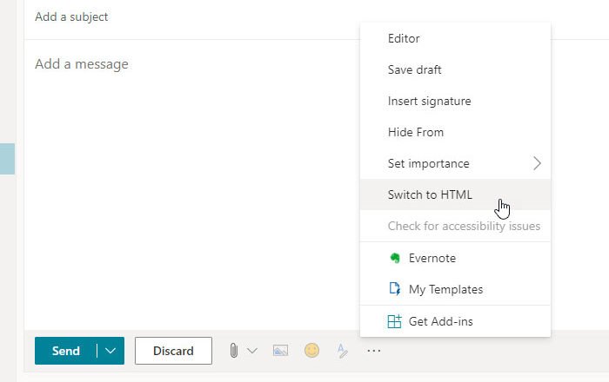Select Insert signature option
The image size is (609, 382).
(455, 101)
